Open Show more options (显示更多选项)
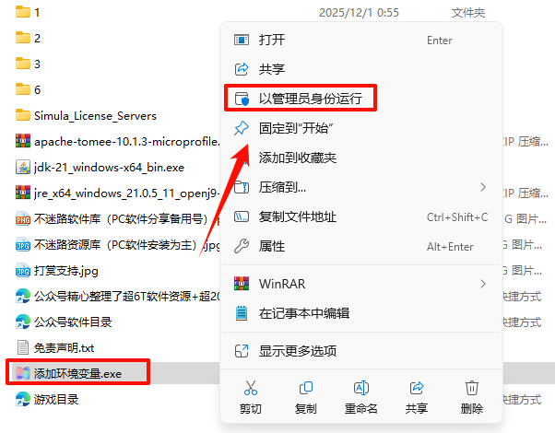555x433 pixels. tap(361, 351)
